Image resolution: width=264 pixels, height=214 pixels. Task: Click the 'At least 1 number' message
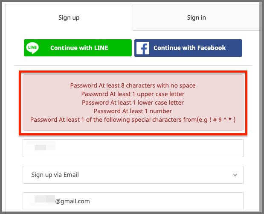[x=133, y=111]
